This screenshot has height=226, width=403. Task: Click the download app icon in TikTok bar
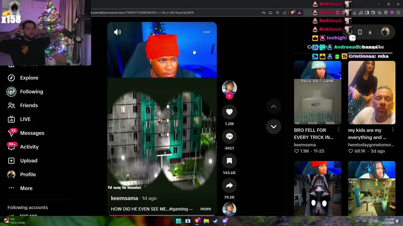(370, 32)
